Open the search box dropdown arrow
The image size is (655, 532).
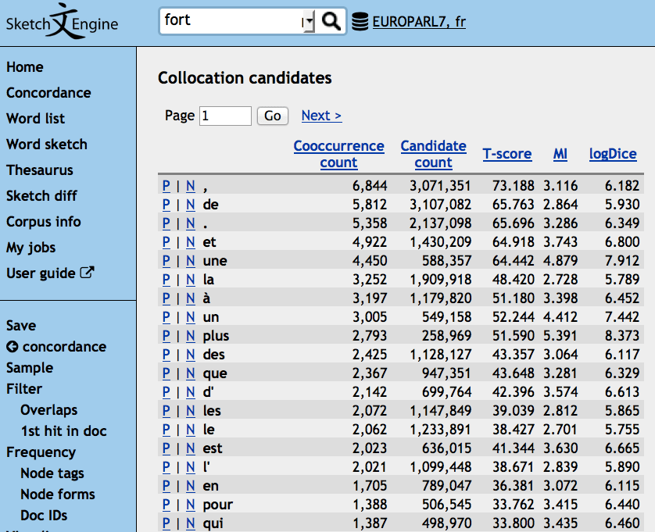[x=309, y=22]
